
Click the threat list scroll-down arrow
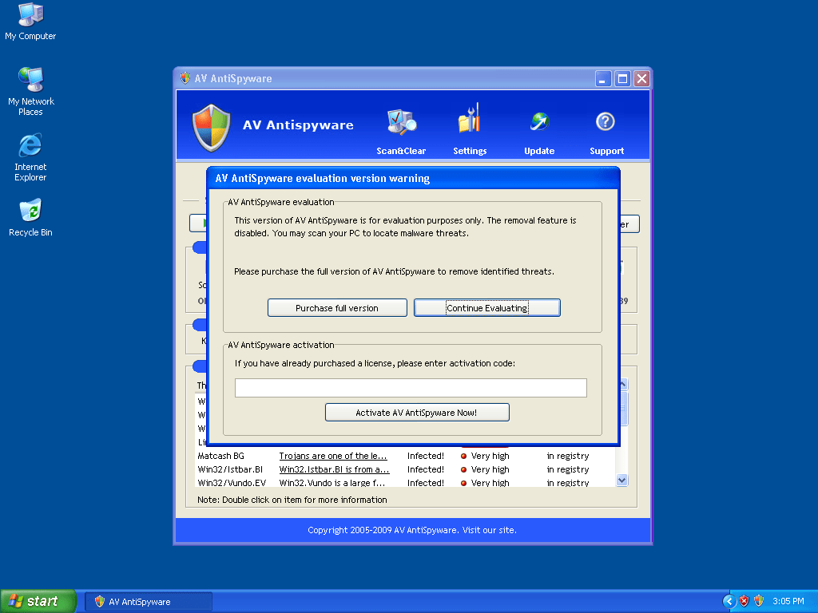point(622,481)
